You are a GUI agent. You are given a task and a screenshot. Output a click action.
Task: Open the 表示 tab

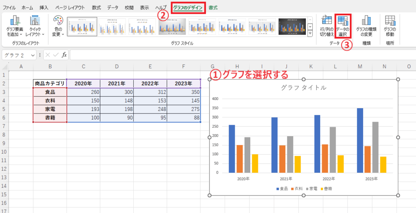(144, 8)
